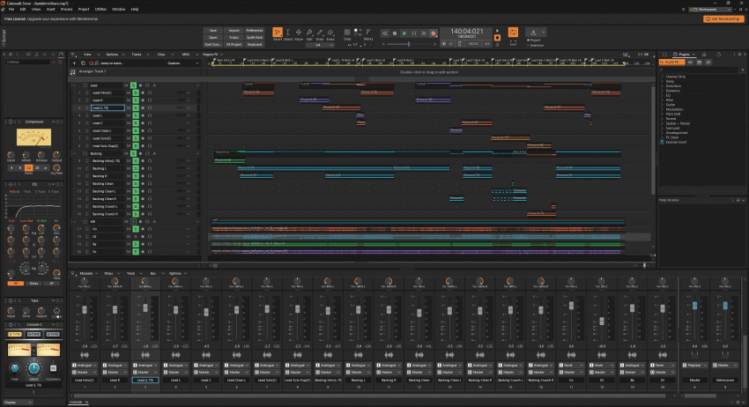This screenshot has height=407, width=749.
Task: Add a new track with plus icon
Action: click(74, 63)
